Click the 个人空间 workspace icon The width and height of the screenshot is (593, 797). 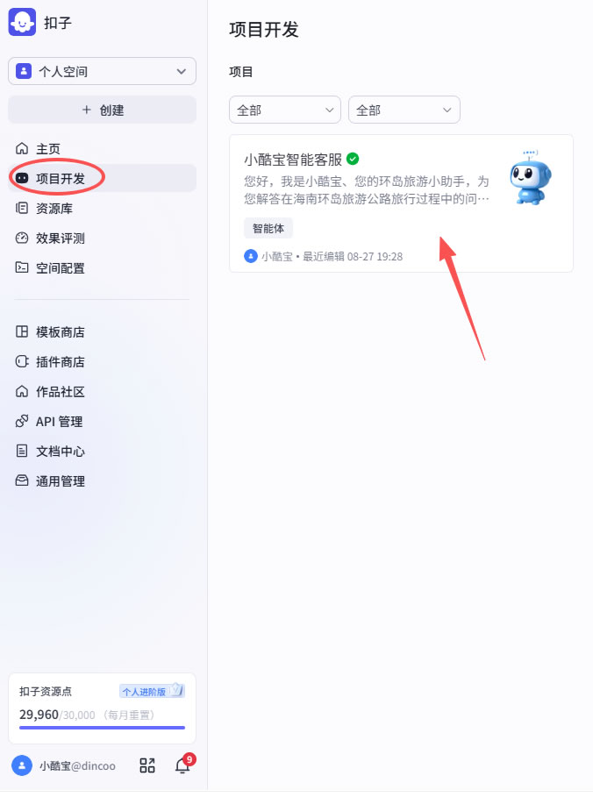pos(24,71)
